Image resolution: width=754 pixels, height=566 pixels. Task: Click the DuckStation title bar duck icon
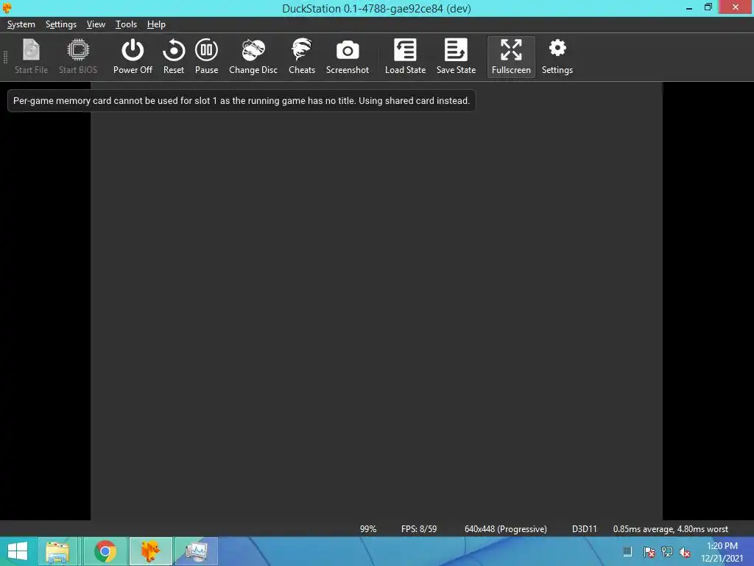(7, 7)
